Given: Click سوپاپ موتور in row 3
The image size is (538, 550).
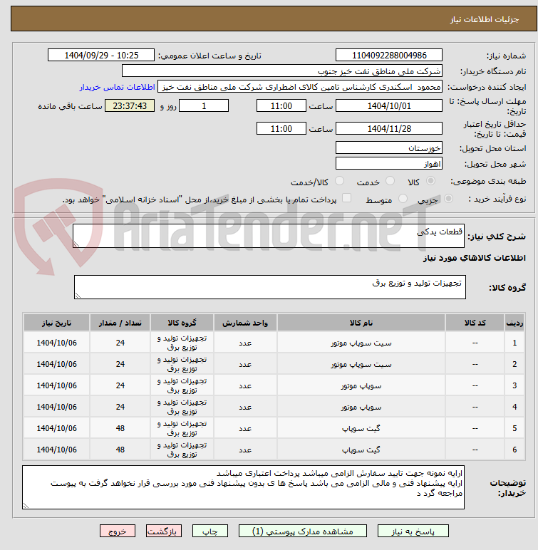Looking at the screenshot, I should 361,386.
